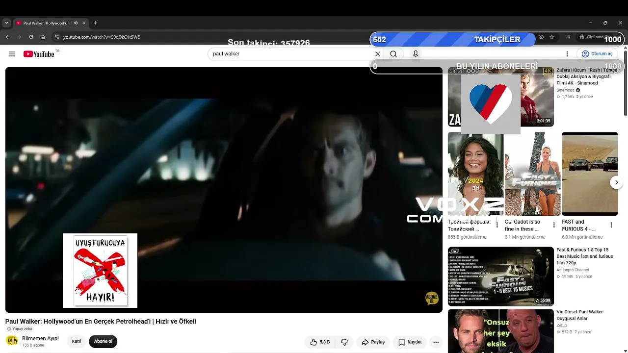Click the third-party cookies eye icon

coord(541,37)
